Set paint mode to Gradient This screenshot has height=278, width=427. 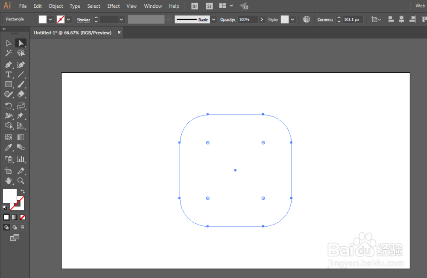[x=15, y=217]
